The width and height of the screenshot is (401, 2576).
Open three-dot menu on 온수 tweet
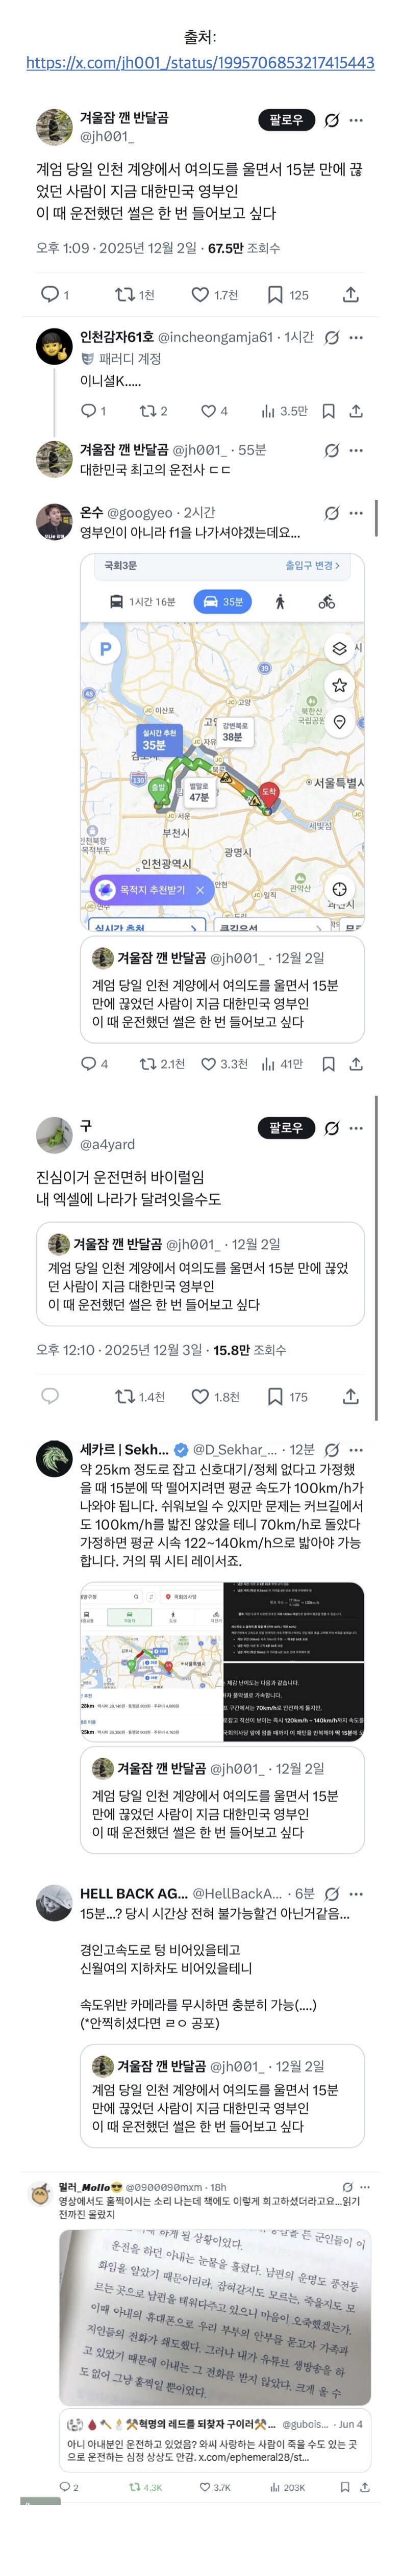coord(356,513)
